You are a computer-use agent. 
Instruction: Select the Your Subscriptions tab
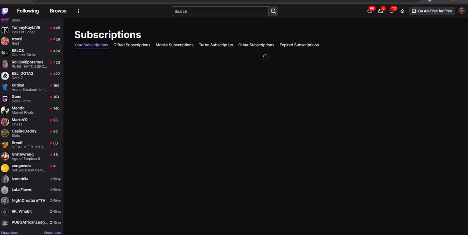pyautogui.click(x=91, y=45)
